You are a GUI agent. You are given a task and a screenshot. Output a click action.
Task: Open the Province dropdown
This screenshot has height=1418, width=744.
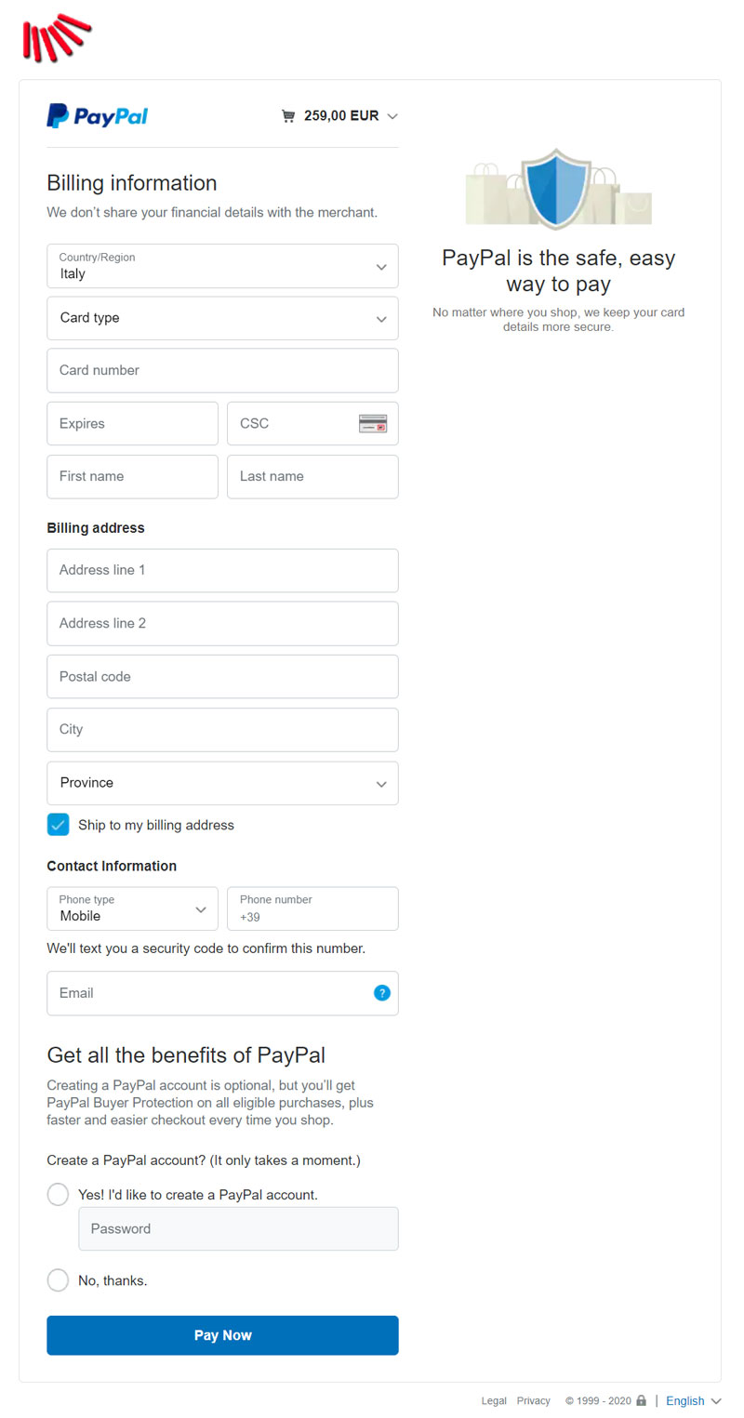coord(222,783)
